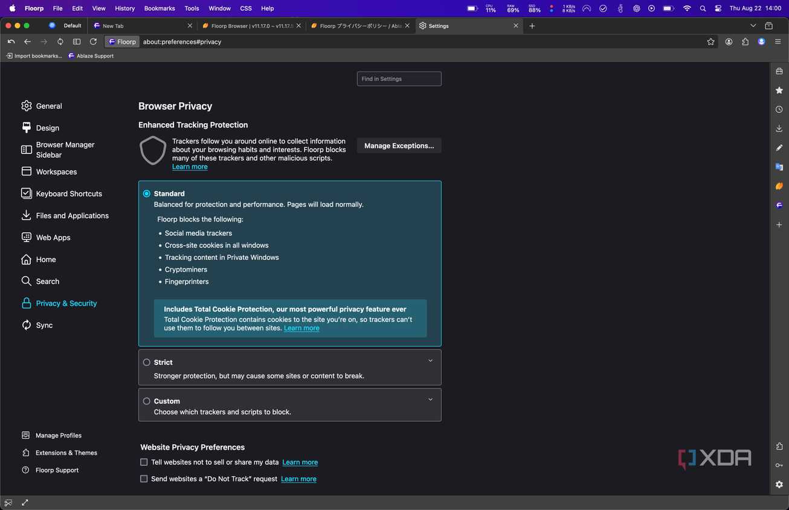Focus the Find in Settings search field
This screenshot has width=789, height=510.
click(399, 79)
